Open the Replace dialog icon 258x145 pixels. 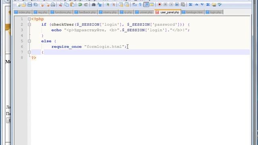[100, 4]
